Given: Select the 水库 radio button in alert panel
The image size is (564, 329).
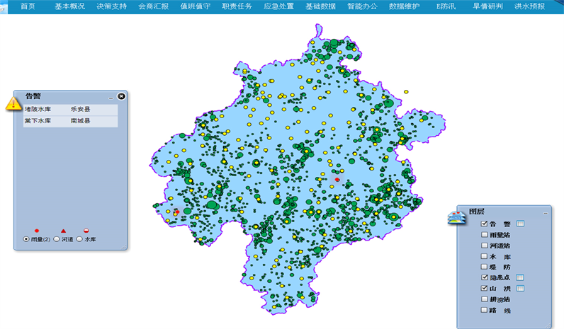Looking at the screenshot, I should 79,240.
